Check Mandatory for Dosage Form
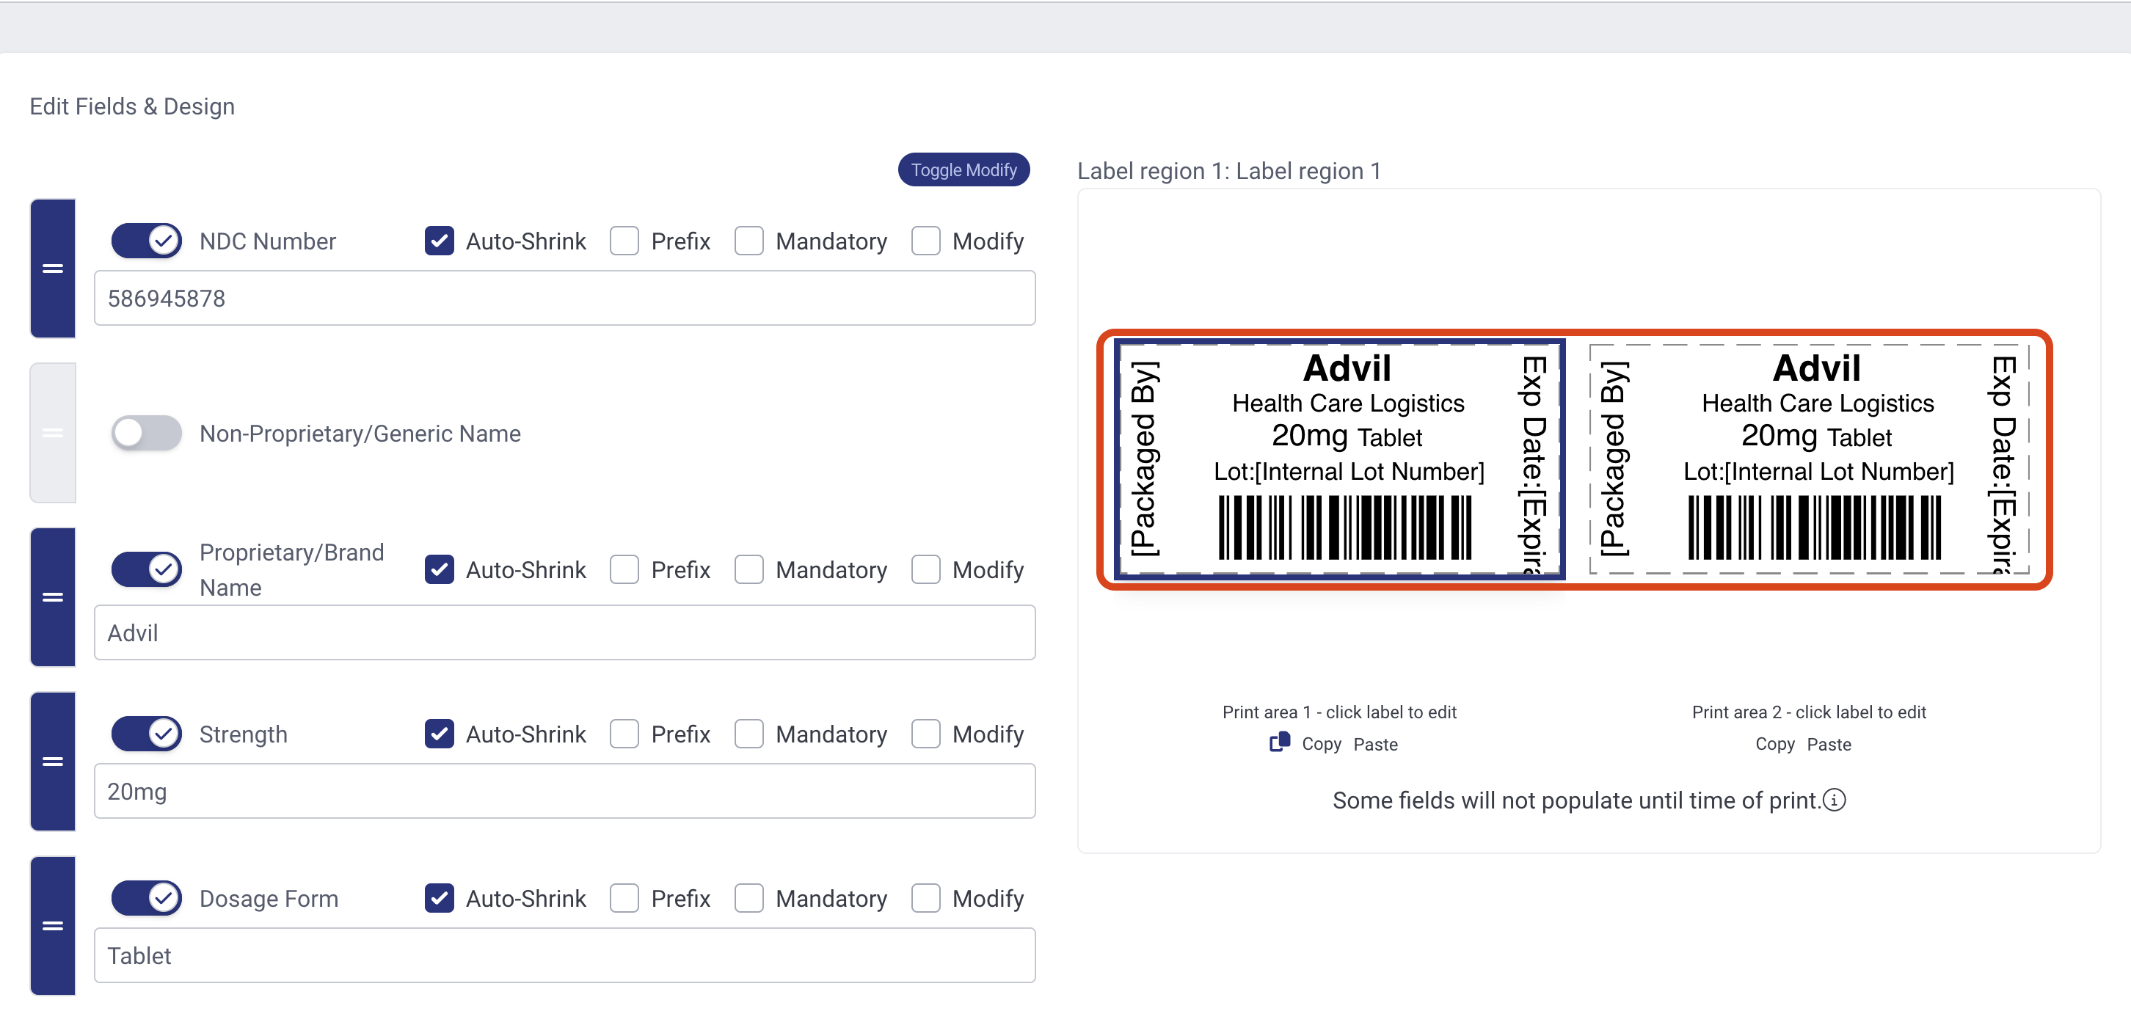Screen dimensions: 2131x1011 coord(748,898)
